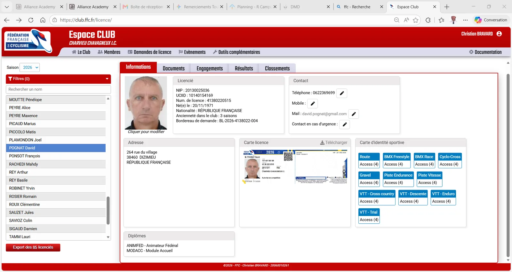Open the Saison 2026 dropdown

[30, 68]
